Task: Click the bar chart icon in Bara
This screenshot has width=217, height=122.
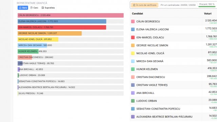Action: (x=20, y=8)
